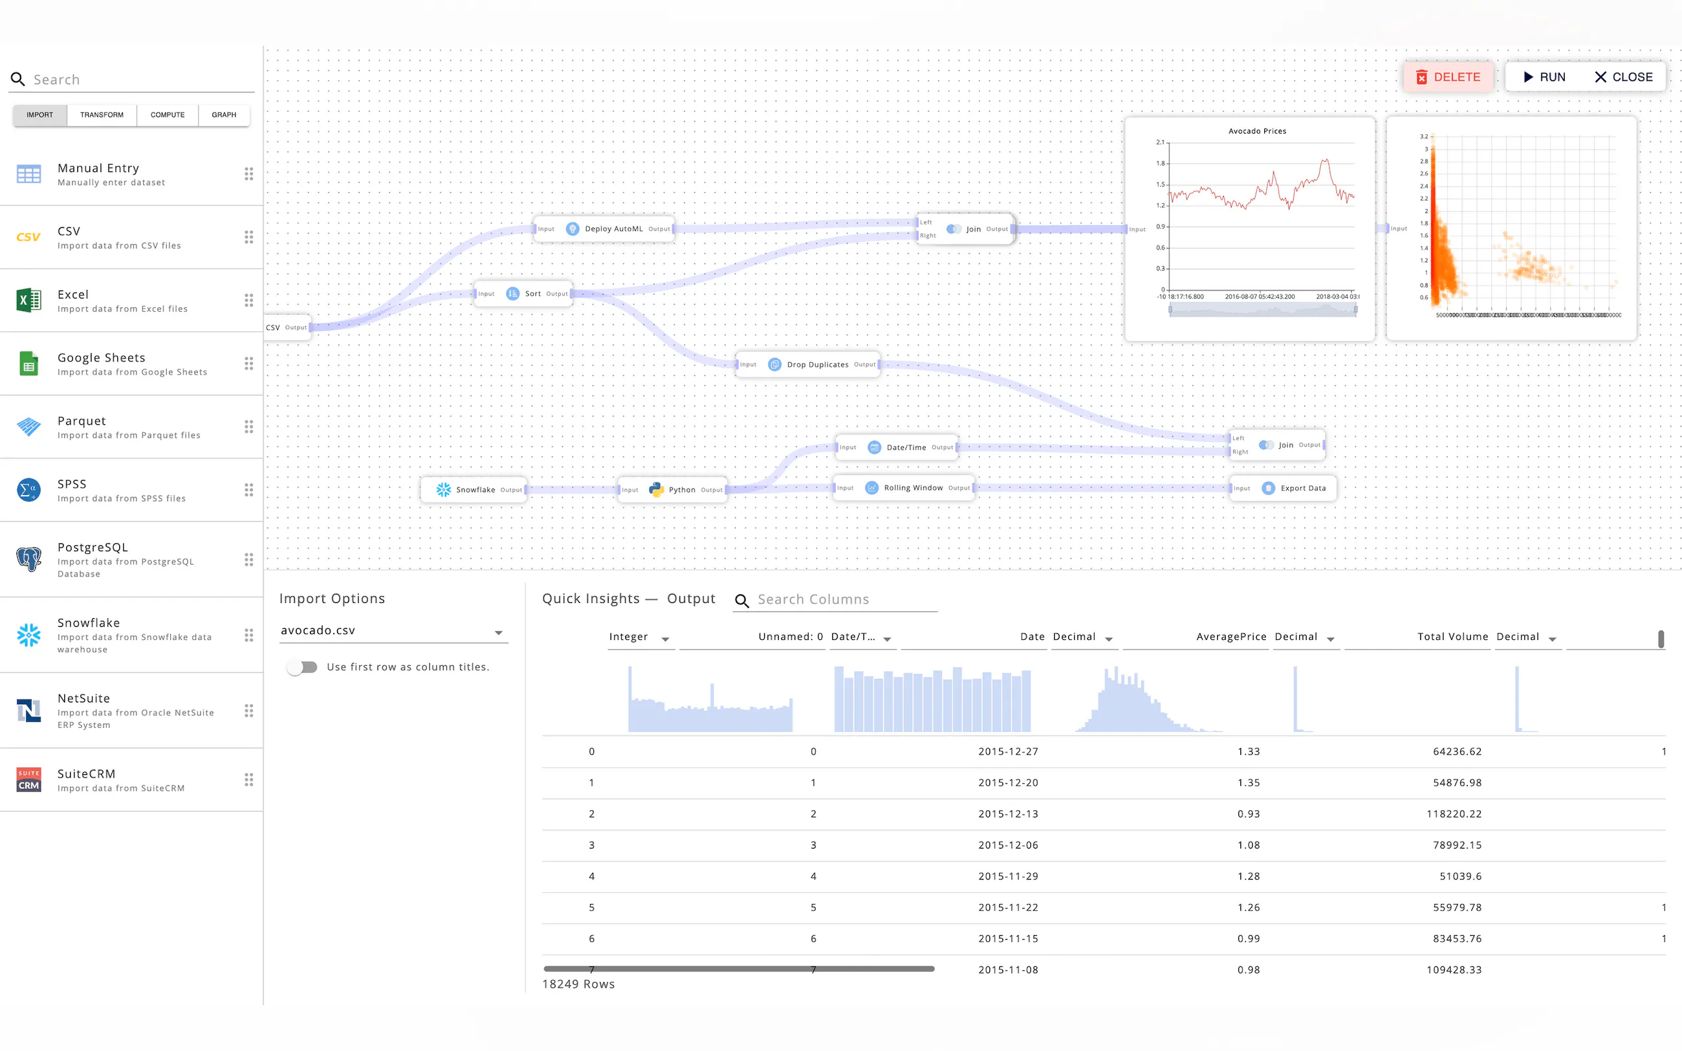Image resolution: width=1682 pixels, height=1051 pixels.
Task: Open the Integer type dropdown for first column
Action: (665, 639)
